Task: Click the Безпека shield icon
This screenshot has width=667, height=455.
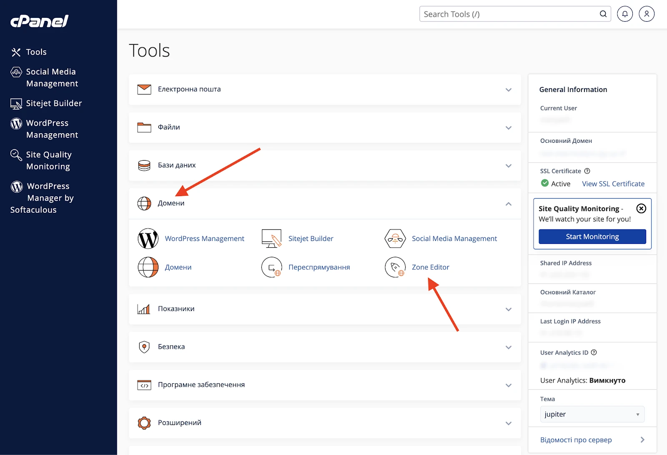Action: (144, 347)
